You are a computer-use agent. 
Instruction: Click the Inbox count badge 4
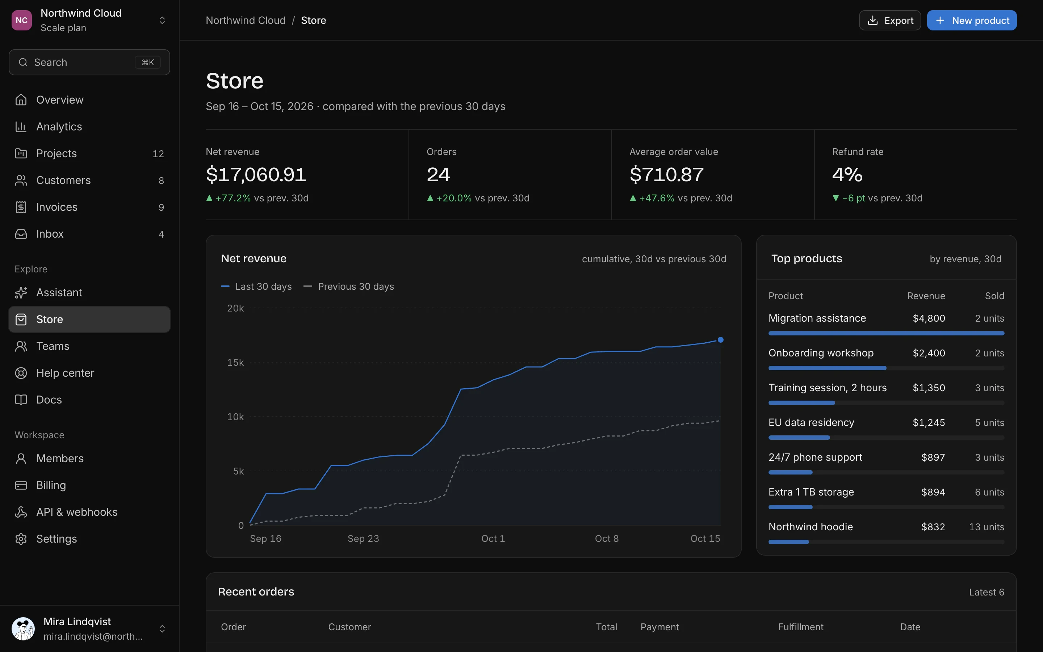coord(161,234)
